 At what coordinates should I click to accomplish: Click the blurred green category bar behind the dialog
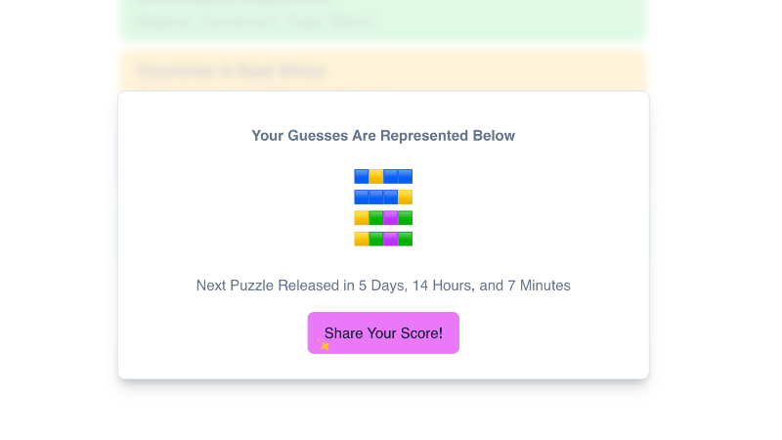pyautogui.click(x=383, y=20)
